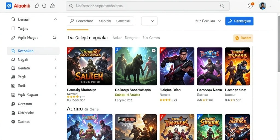Open the Belkanja Sanahiathania game title
The image size is (280, 140).
(x=133, y=90)
